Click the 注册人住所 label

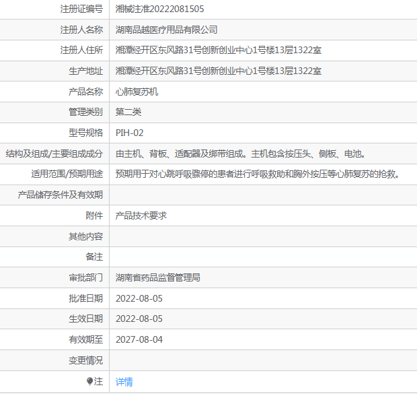point(81,50)
